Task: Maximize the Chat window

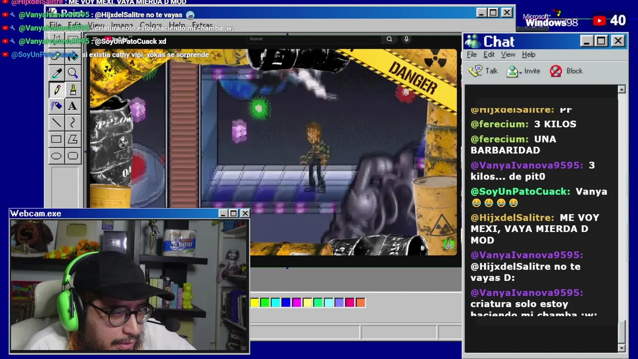Action: pyautogui.click(x=601, y=41)
